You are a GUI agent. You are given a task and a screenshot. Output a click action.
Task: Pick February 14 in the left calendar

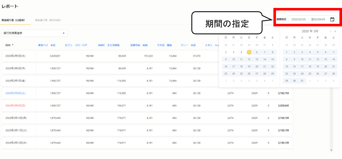[x=265, y=59]
